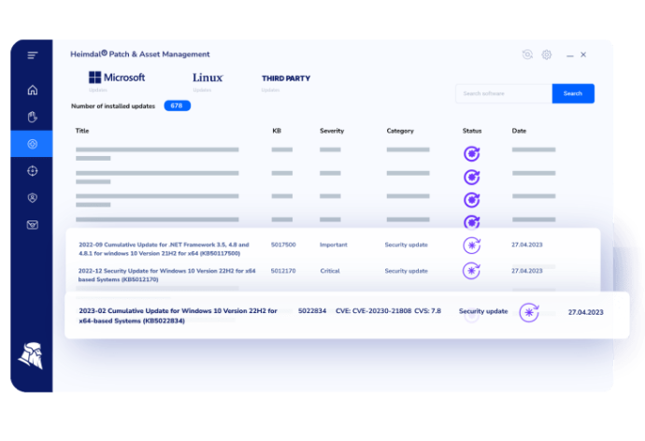Click the 27.04.2023 date in 5022834 row
This screenshot has height=441, width=645.
tap(586, 312)
